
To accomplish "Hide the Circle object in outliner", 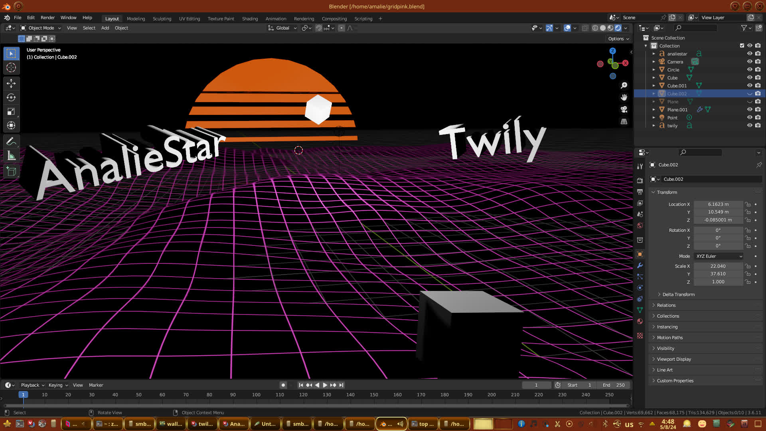I will click(750, 69).
